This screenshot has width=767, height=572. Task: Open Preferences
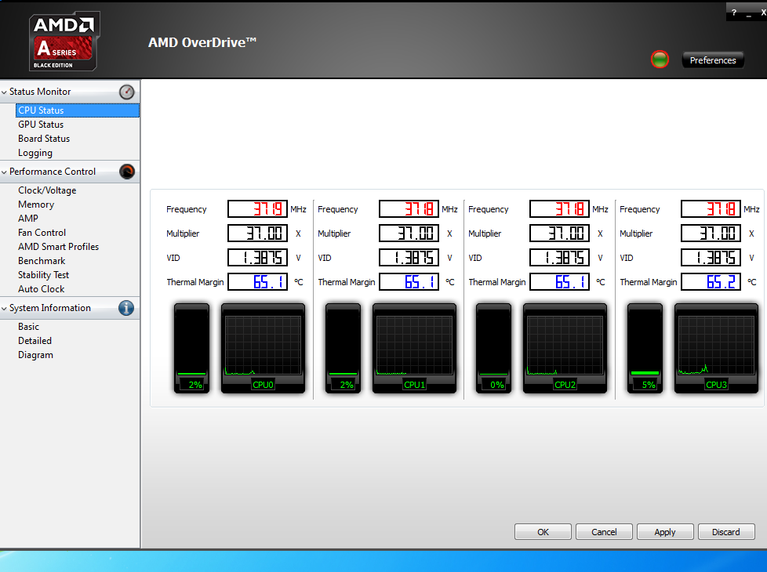click(713, 60)
